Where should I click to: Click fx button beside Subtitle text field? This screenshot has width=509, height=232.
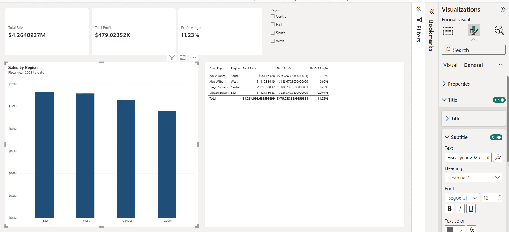click(498, 157)
